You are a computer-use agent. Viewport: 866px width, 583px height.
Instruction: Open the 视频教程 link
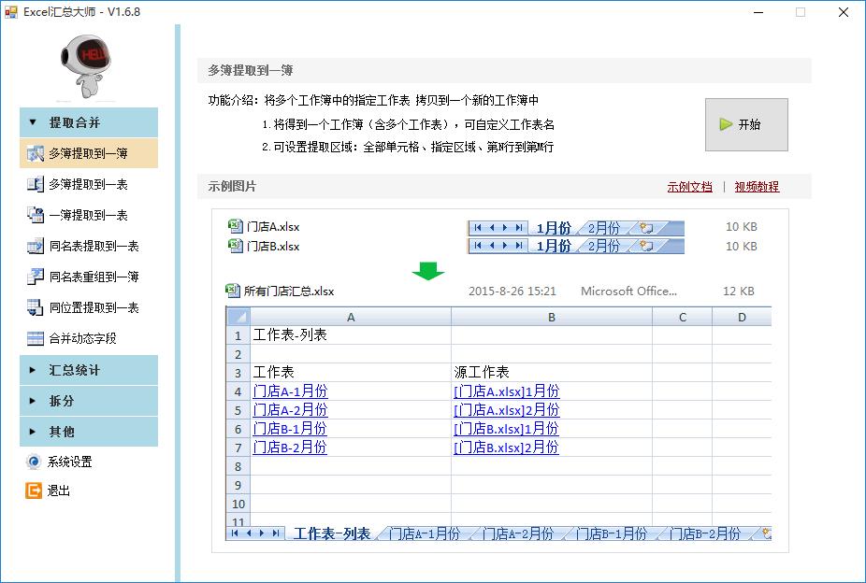[757, 187]
